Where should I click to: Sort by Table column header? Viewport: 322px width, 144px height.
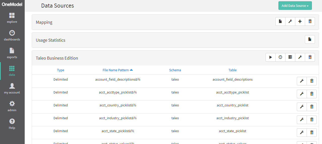233,70
